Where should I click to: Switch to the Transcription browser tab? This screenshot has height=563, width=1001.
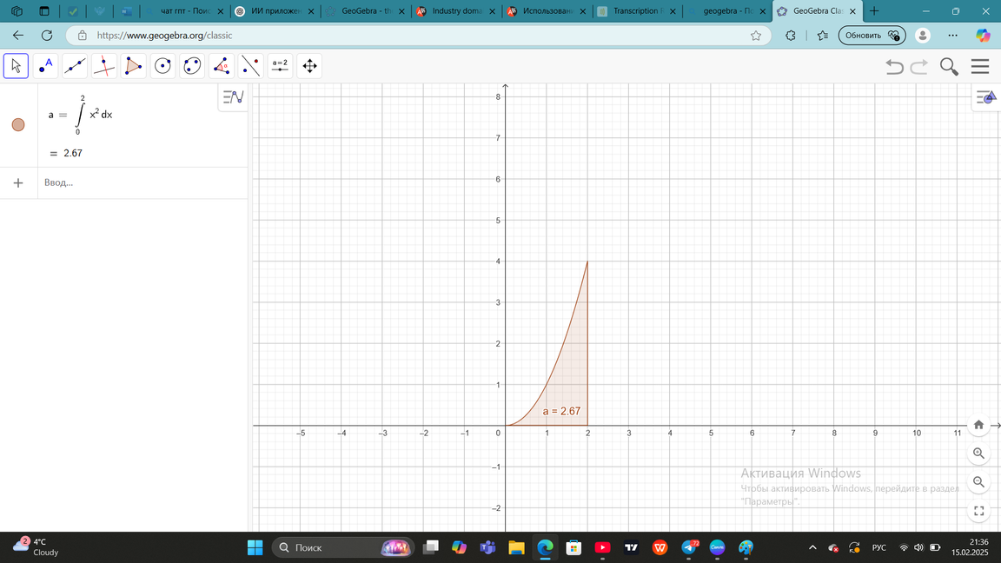pos(636,11)
